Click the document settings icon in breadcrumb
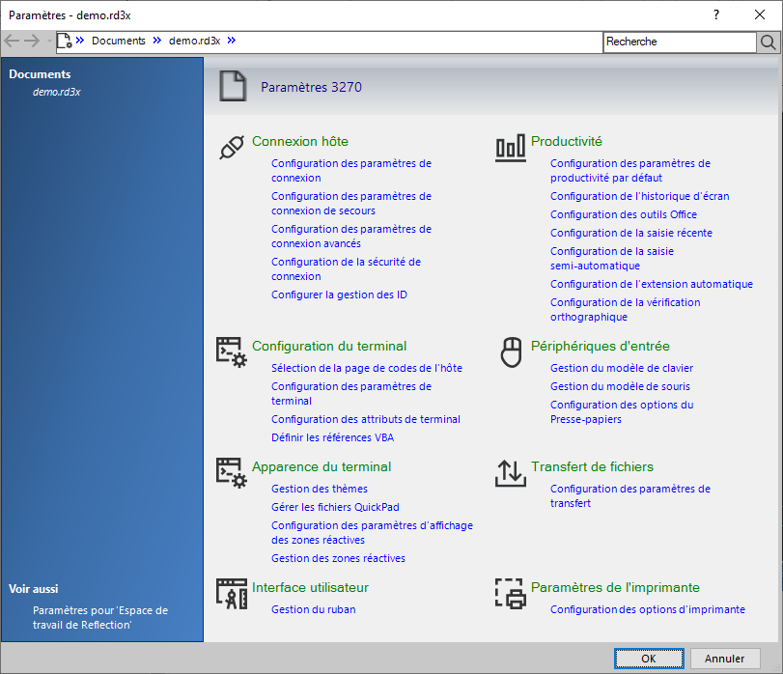Screen dimensions: 783x674 tap(65, 41)
